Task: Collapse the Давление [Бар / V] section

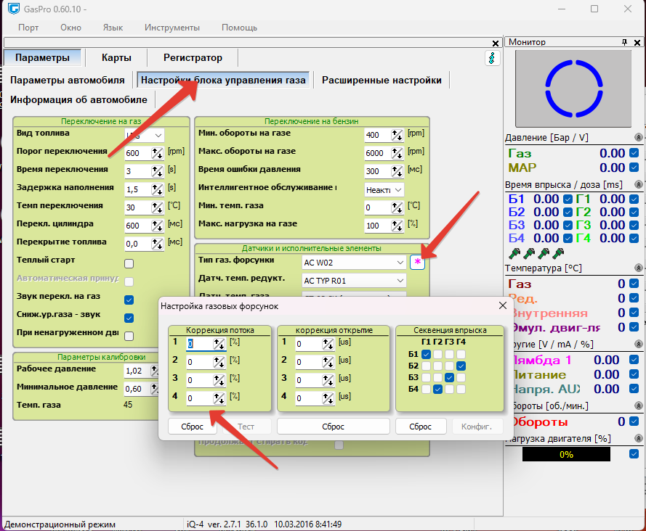Action: point(638,137)
